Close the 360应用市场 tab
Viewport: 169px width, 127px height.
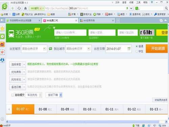coord(113,20)
